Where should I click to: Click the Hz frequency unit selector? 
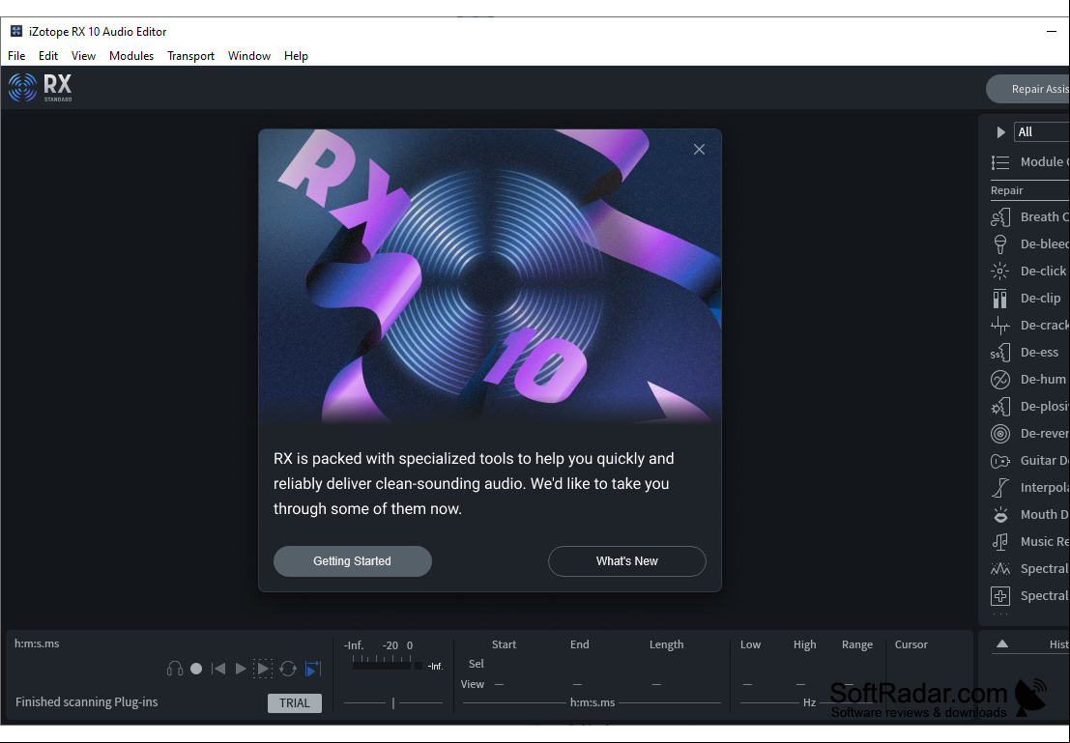tap(809, 702)
